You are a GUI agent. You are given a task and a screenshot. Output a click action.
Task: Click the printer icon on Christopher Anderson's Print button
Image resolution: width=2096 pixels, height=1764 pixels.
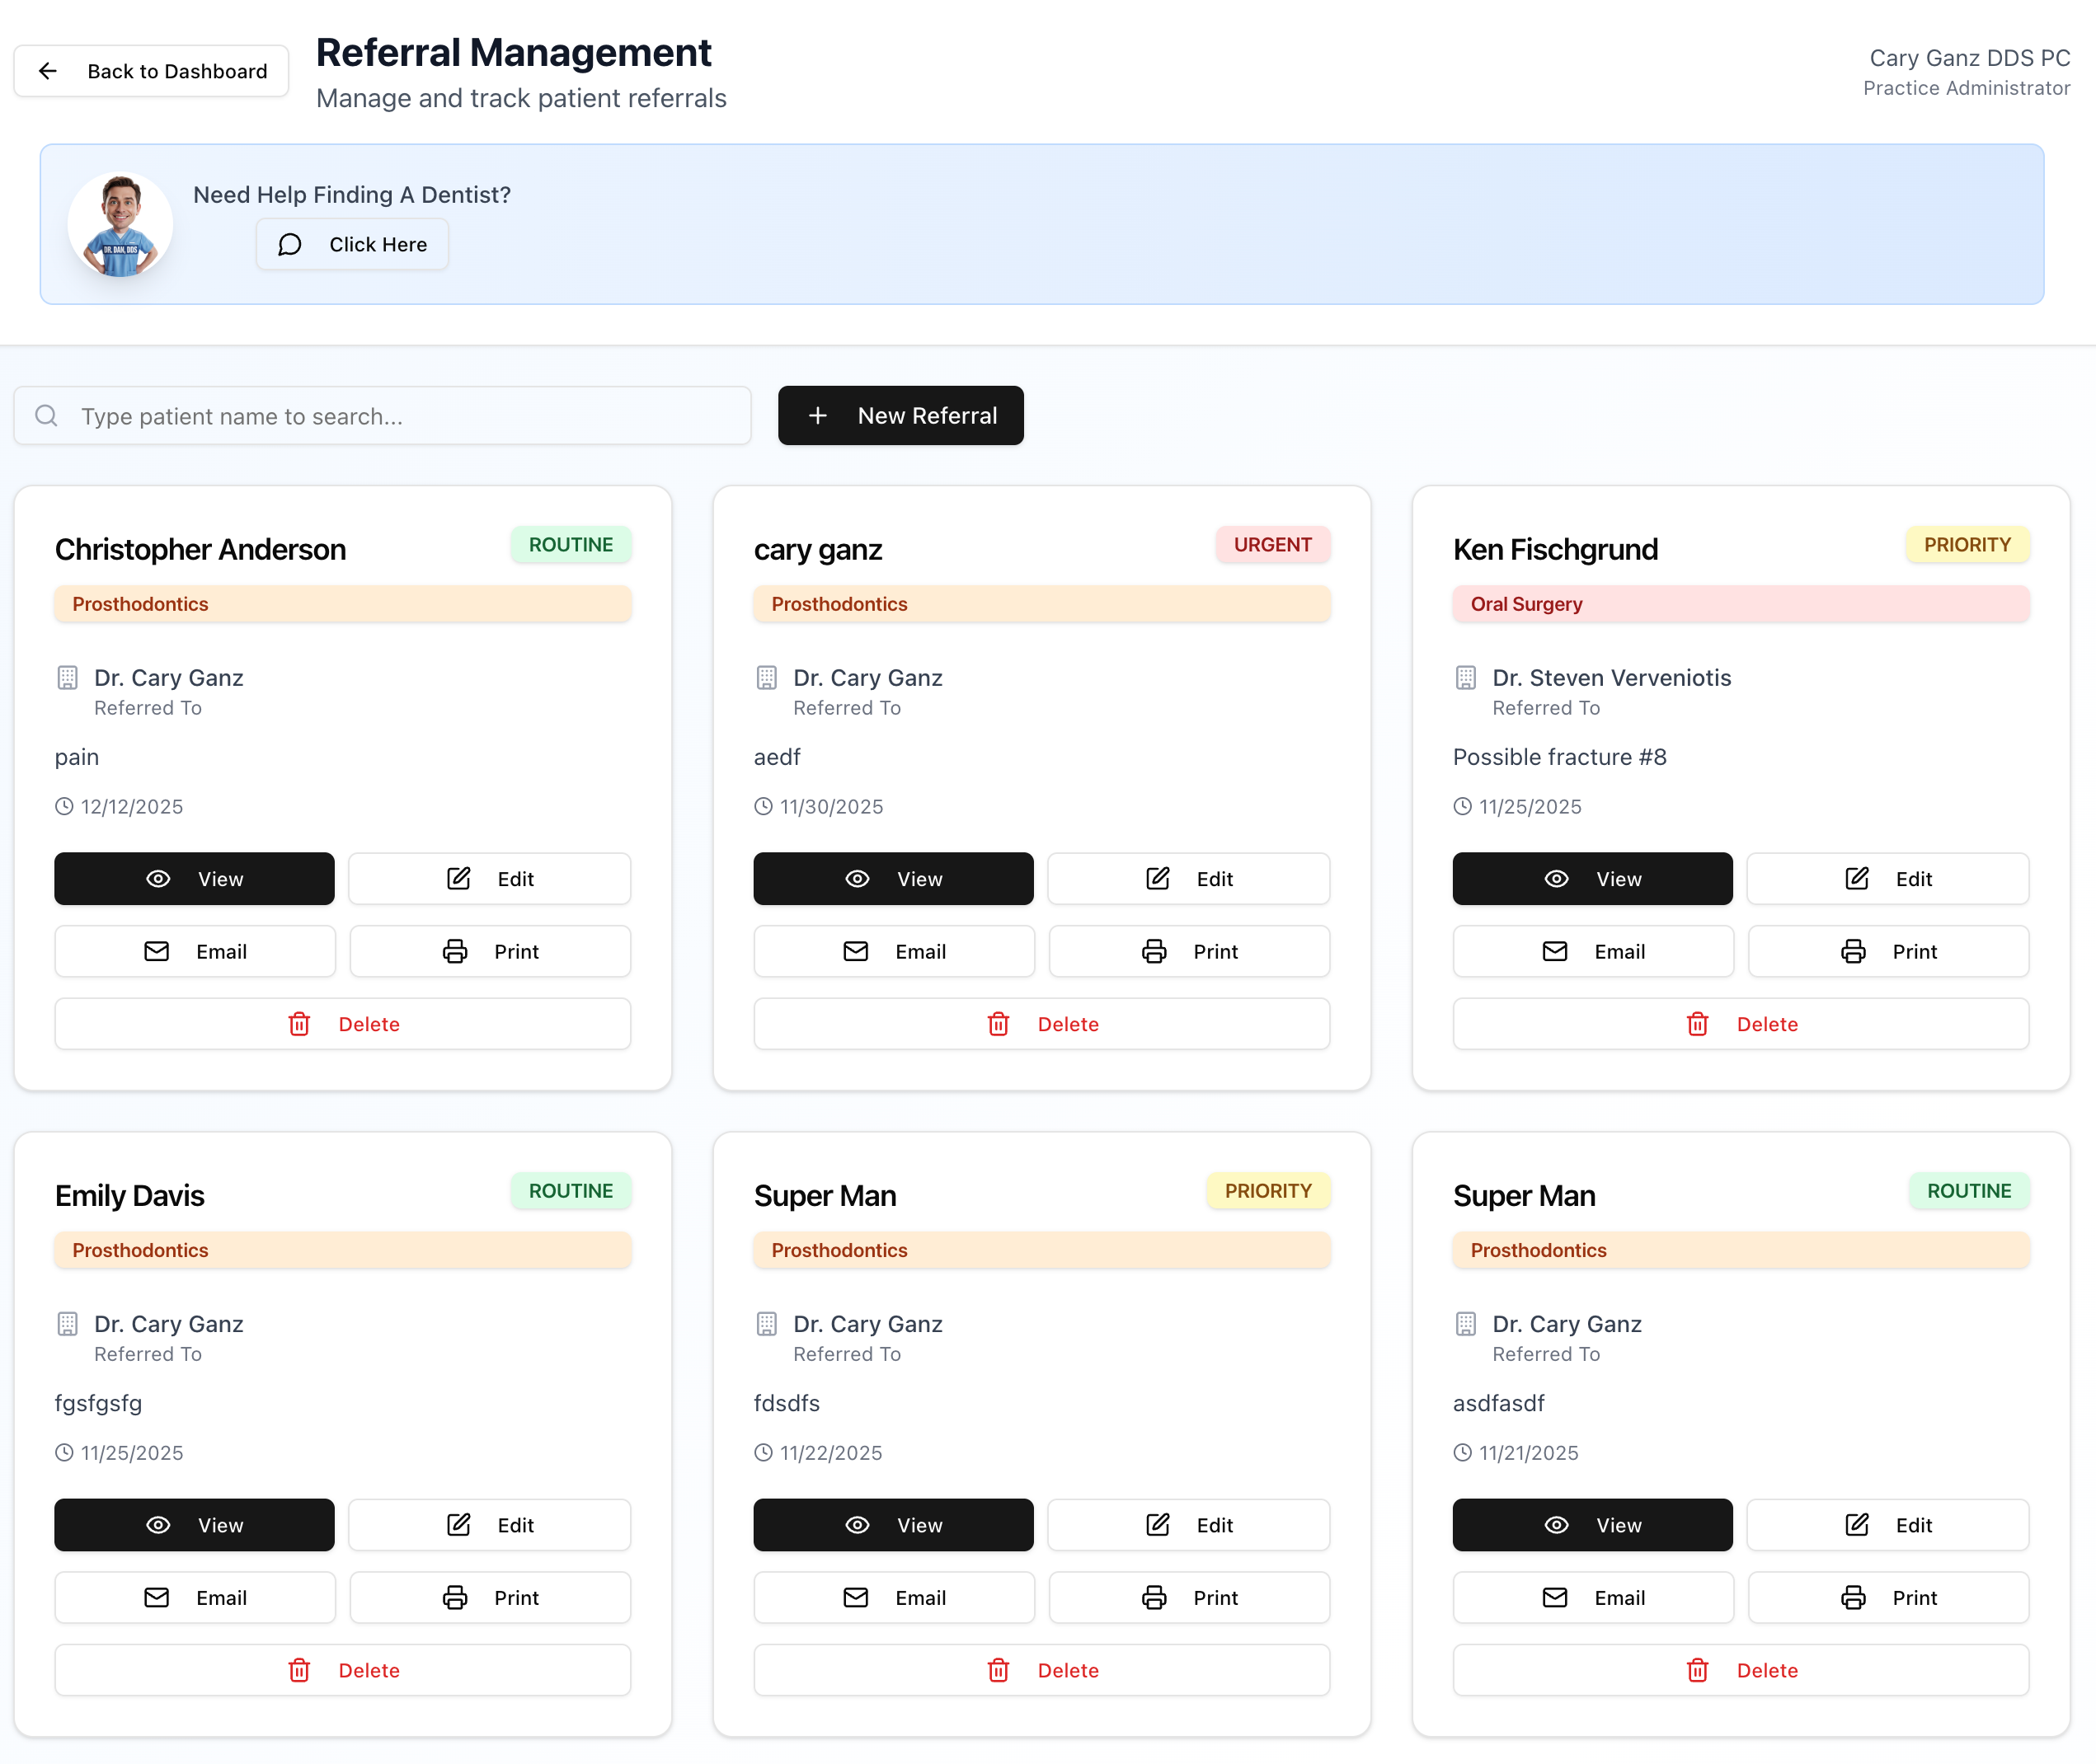(x=455, y=952)
